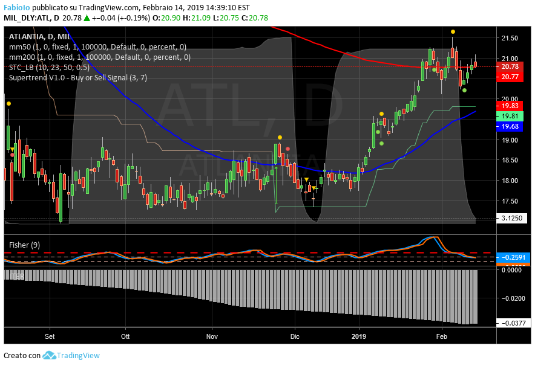Screen dimensions: 535x366
Task: Open the TradingView link at bottom
Action: pos(78,356)
